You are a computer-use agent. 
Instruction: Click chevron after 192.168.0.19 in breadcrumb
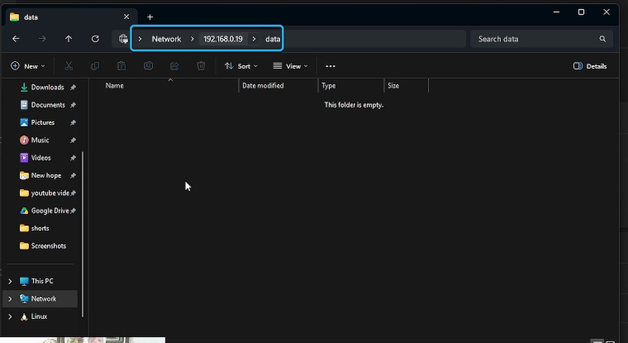point(254,39)
